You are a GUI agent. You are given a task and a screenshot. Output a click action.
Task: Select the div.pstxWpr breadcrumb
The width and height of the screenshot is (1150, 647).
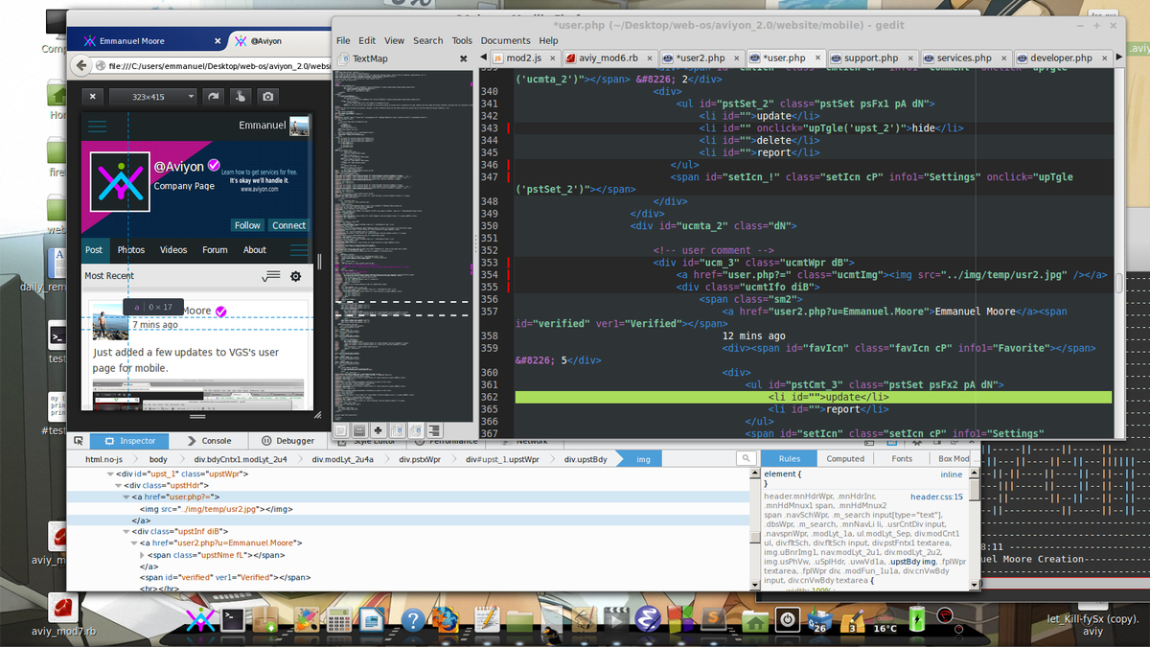(420, 459)
